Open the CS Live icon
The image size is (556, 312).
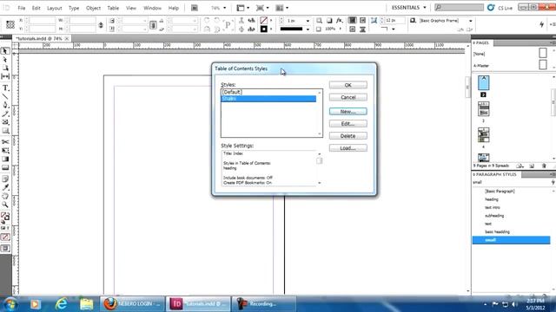(491, 8)
